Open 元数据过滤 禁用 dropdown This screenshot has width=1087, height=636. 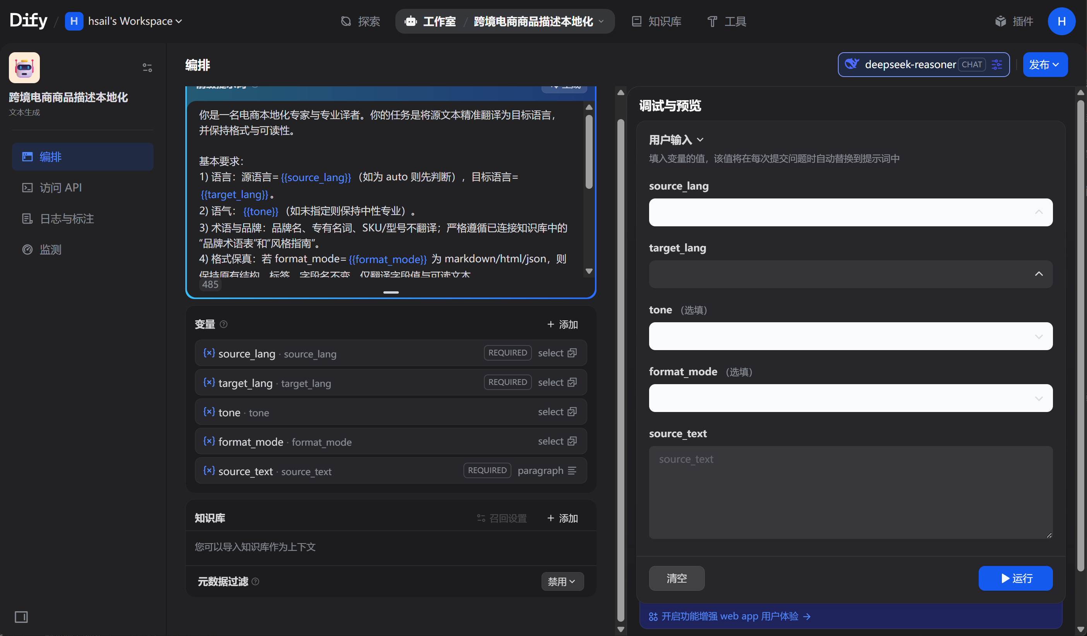(x=562, y=581)
